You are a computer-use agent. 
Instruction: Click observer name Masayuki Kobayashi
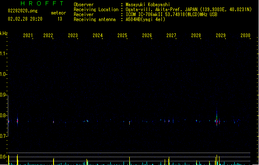(x=148, y=5)
